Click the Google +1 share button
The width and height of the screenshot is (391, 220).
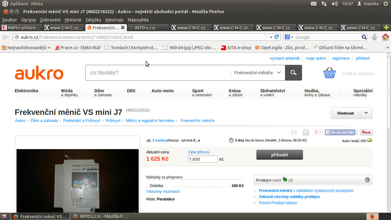pos(318,132)
